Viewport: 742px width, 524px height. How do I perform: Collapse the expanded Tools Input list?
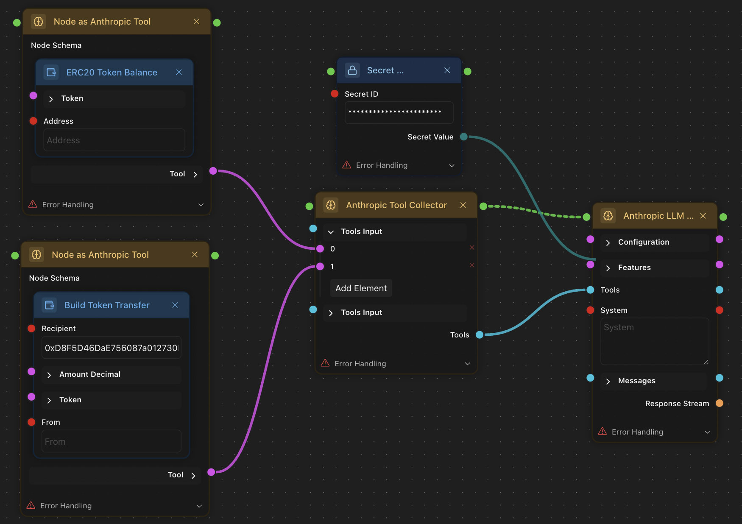pos(331,232)
